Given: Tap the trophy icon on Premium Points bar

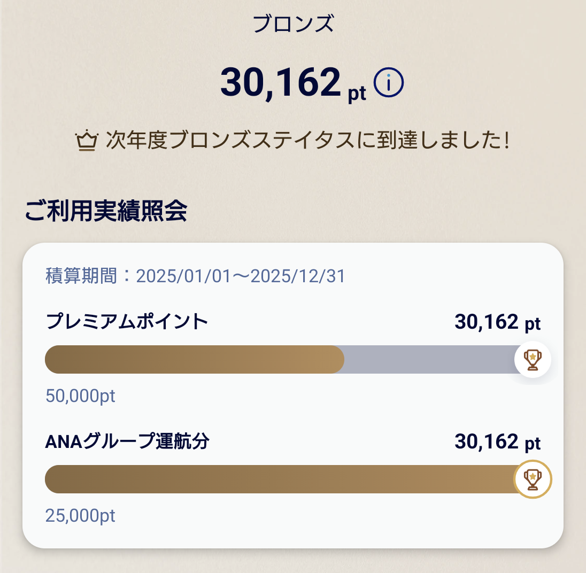Looking at the screenshot, I should 533,359.
